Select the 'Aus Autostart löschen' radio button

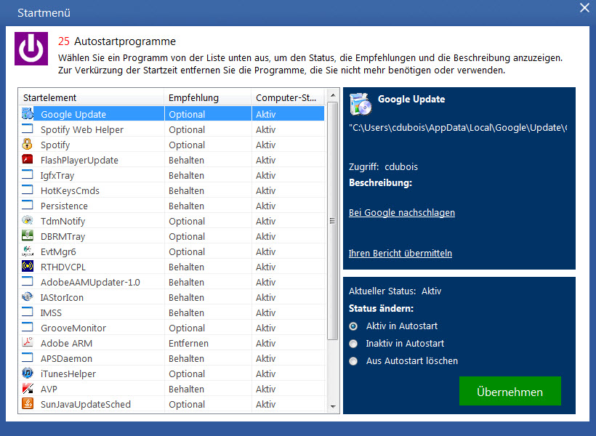pyautogui.click(x=353, y=361)
